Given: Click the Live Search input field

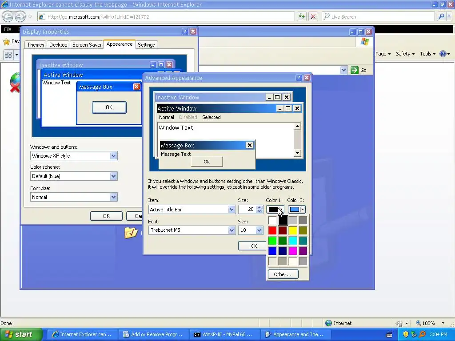Looking at the screenshot, I should 379,16.
